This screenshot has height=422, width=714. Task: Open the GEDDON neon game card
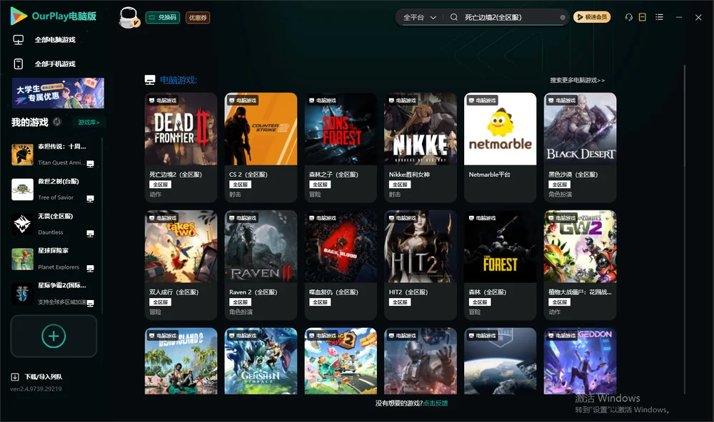pyautogui.click(x=580, y=361)
